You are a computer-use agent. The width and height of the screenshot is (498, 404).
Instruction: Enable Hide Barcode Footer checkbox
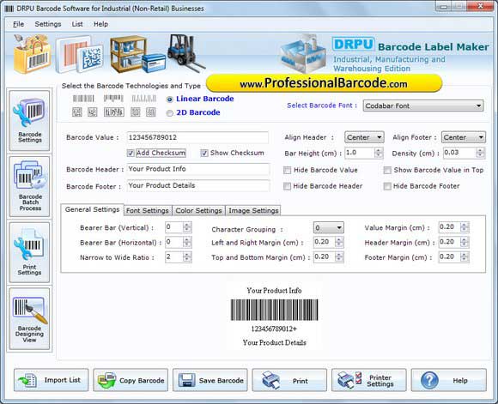(x=387, y=186)
